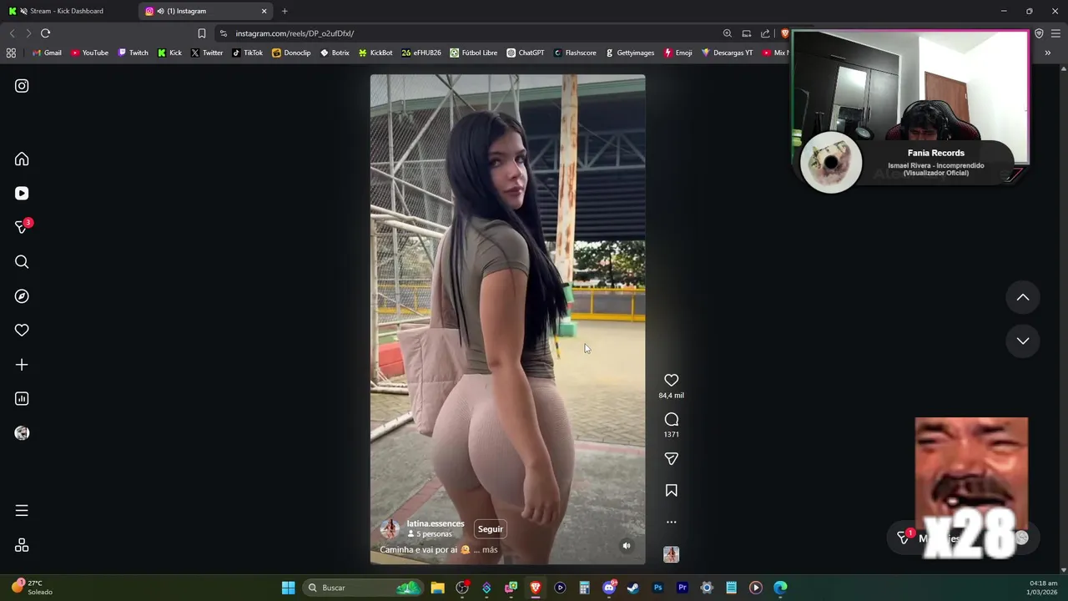1068x601 pixels.
Task: Show hidden bookmarks chevron
Action: click(x=1047, y=53)
